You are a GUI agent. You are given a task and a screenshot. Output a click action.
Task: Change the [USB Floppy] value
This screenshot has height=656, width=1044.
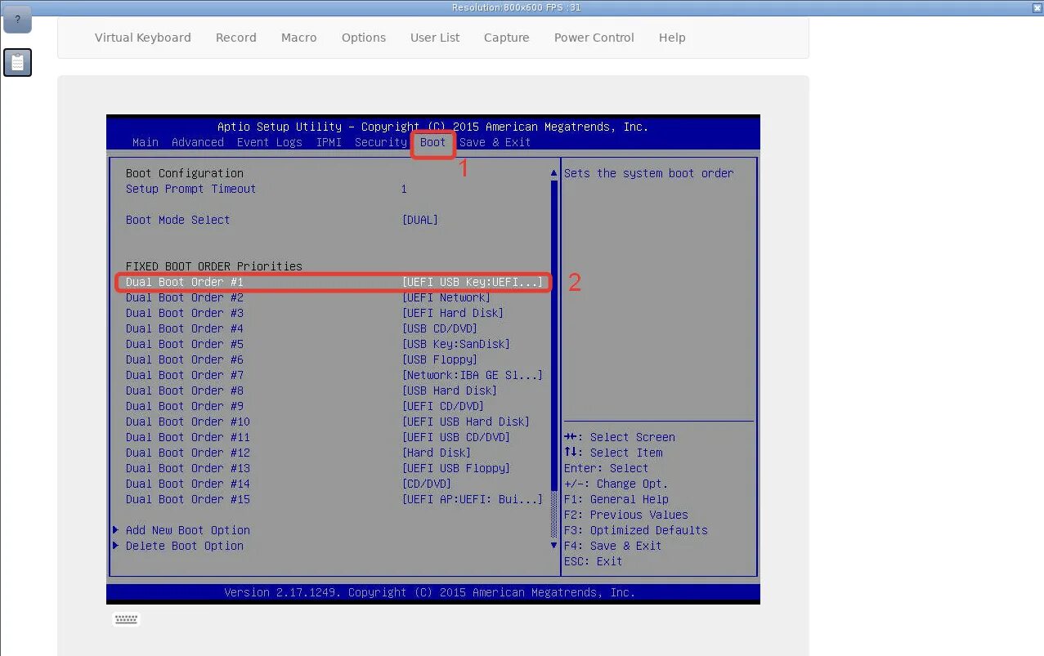(x=440, y=359)
